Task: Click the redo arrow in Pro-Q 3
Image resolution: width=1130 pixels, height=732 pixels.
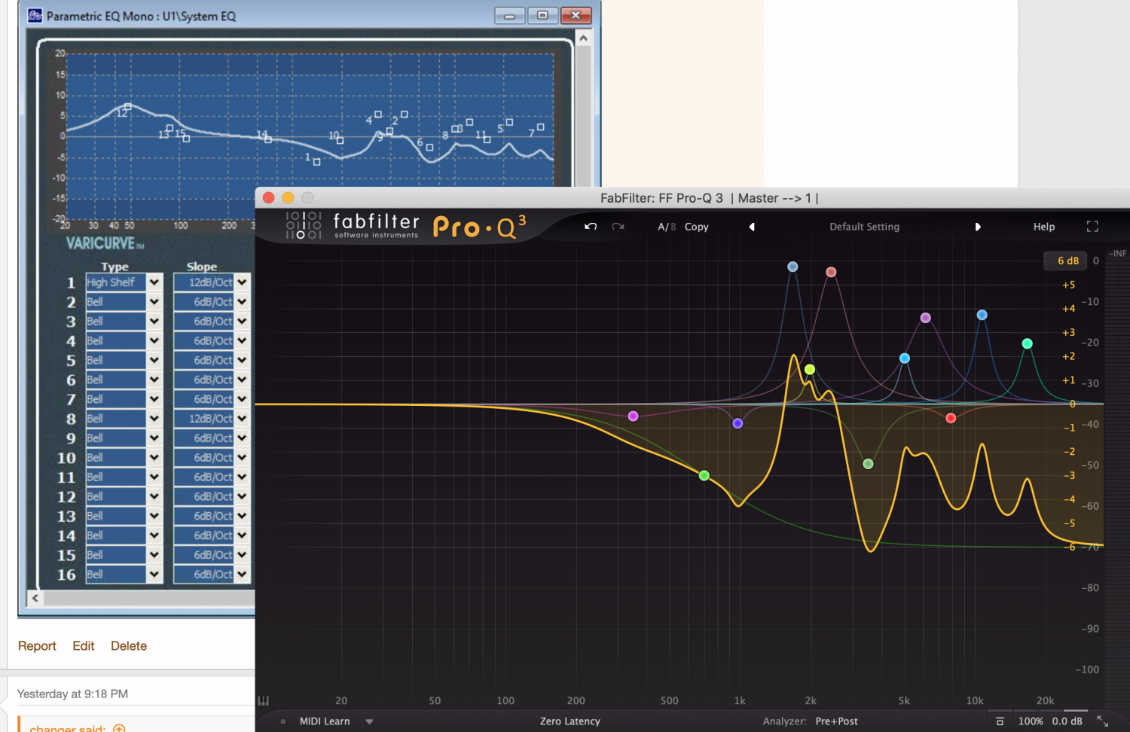Action: [618, 227]
